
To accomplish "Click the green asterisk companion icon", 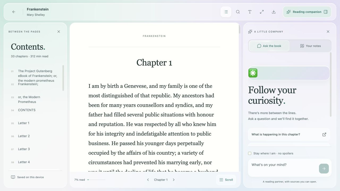I will pos(253,73).
